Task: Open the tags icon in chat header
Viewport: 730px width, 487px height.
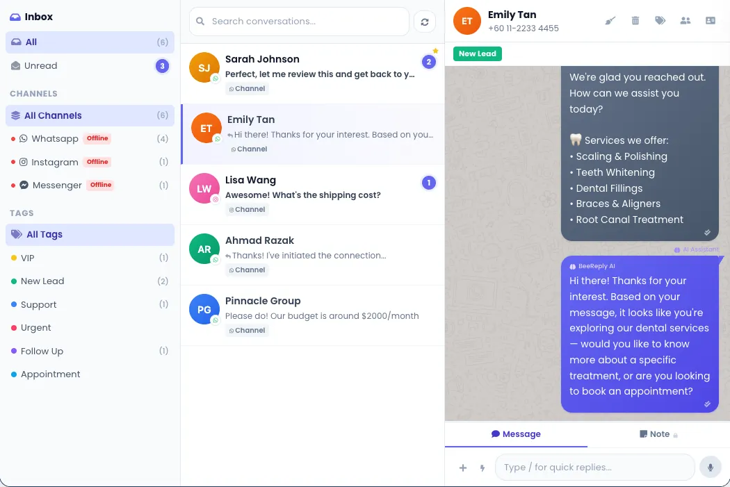Action: 660,20
